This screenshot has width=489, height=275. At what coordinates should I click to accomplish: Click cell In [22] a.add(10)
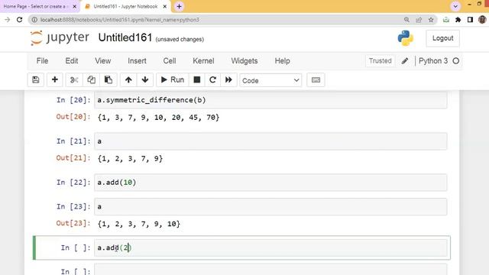270,183
